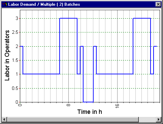The width and height of the screenshot is (163, 124).
Task: Click the 8 tick label on time axis
Action: [x=68, y=105]
